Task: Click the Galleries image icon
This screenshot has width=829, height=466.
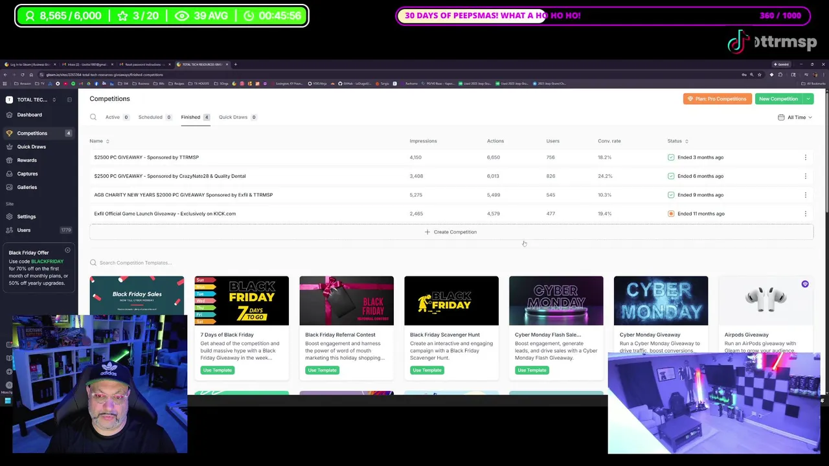Action: click(9, 188)
